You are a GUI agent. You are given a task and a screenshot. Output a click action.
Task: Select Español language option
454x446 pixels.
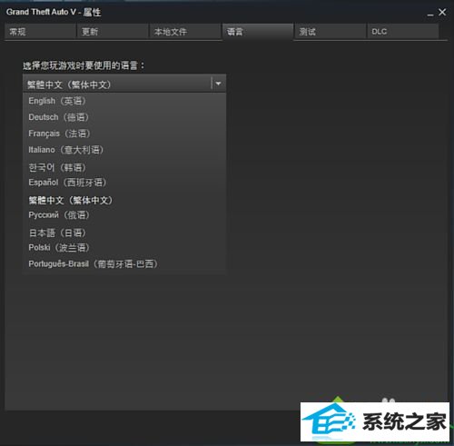pos(124,183)
